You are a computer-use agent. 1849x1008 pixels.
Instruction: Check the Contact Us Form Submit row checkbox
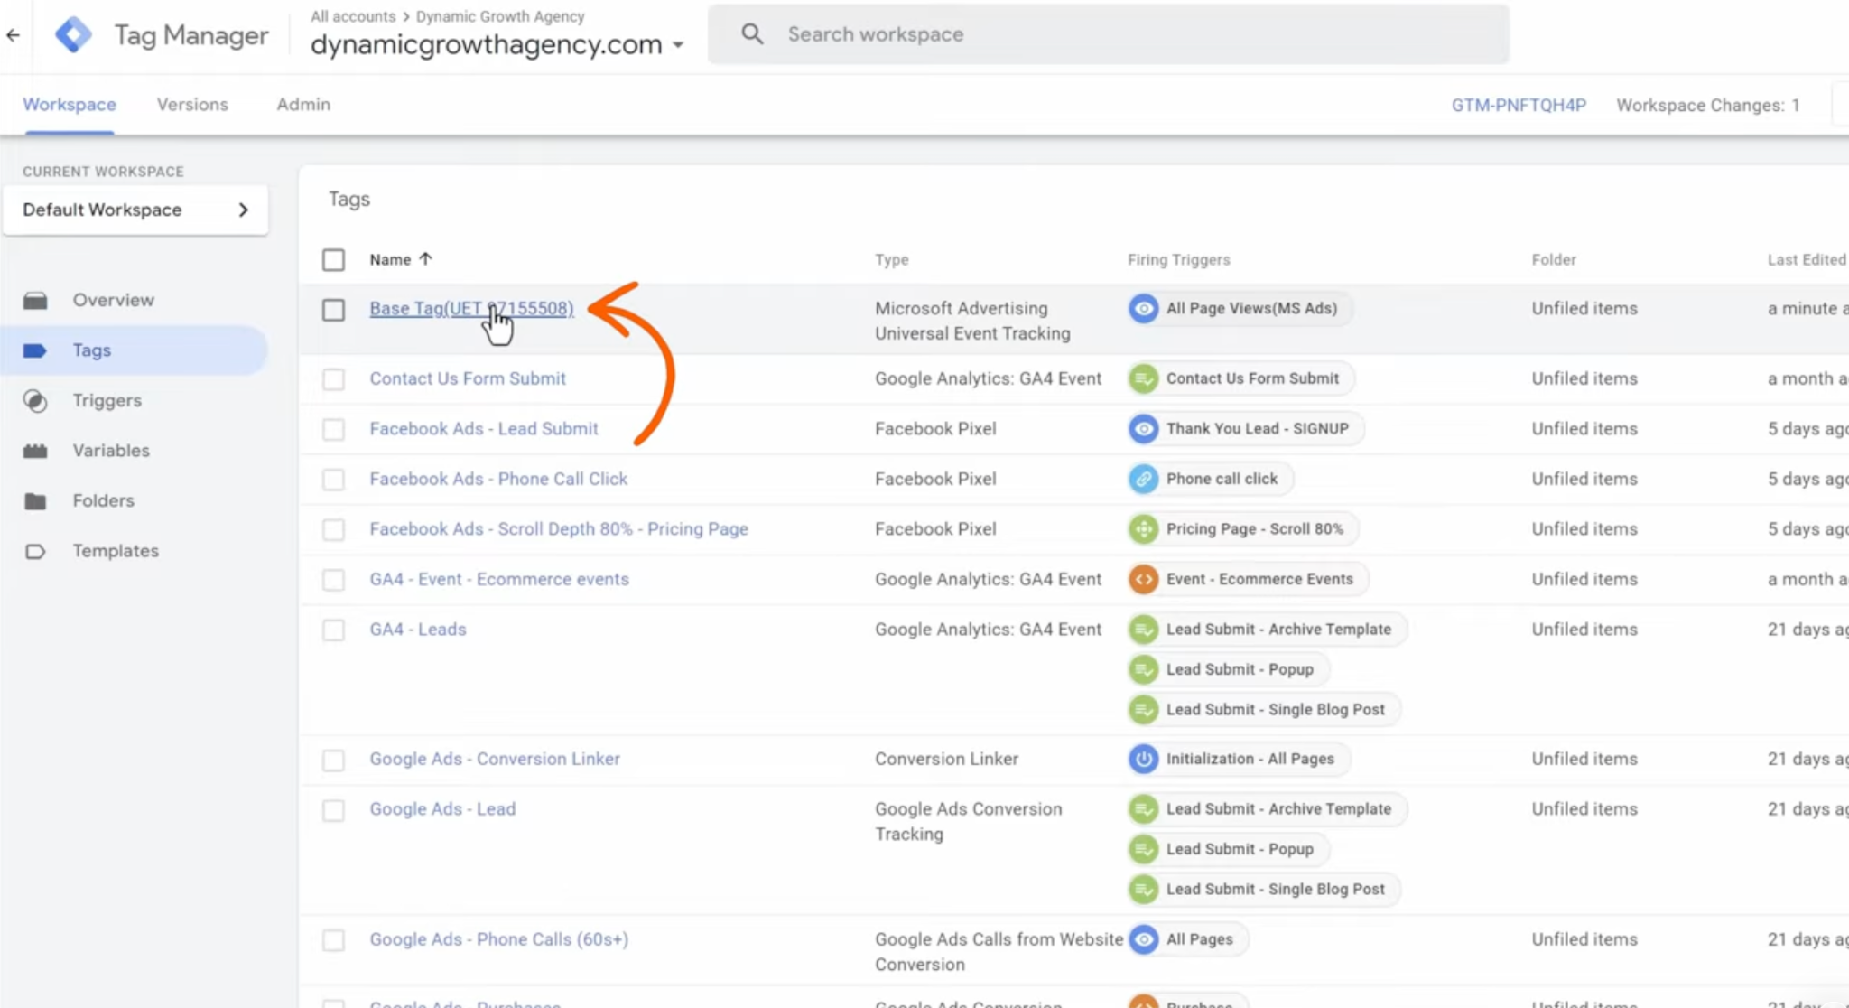tap(334, 379)
